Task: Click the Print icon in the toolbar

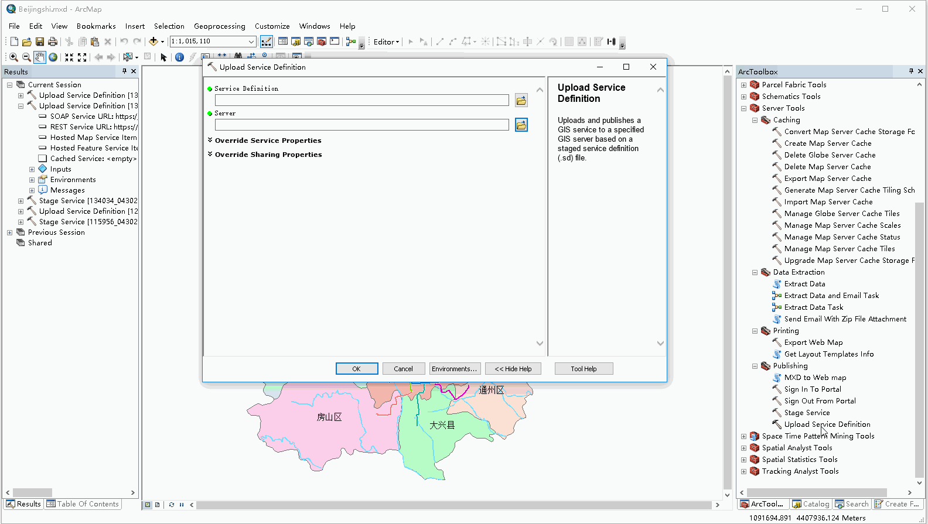Action: pos(53,42)
